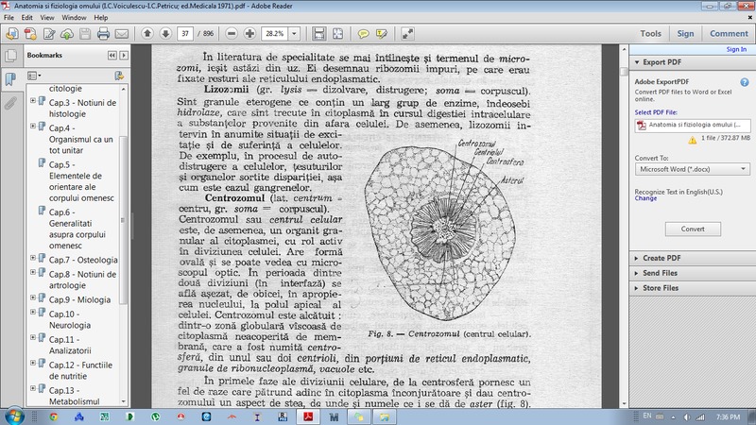The image size is (756, 425).
Task: Open the Window menu
Action: (x=74, y=17)
